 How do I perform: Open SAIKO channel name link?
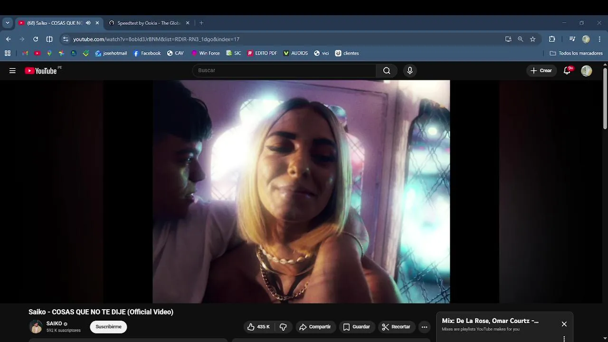(54, 323)
